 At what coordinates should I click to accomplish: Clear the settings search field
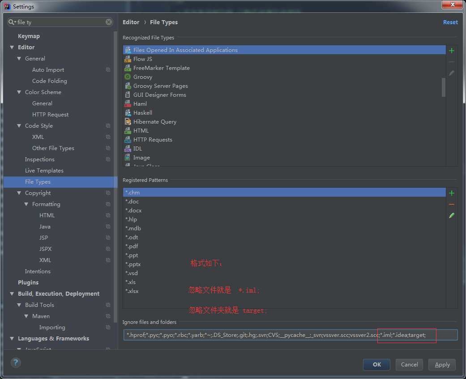coord(109,22)
